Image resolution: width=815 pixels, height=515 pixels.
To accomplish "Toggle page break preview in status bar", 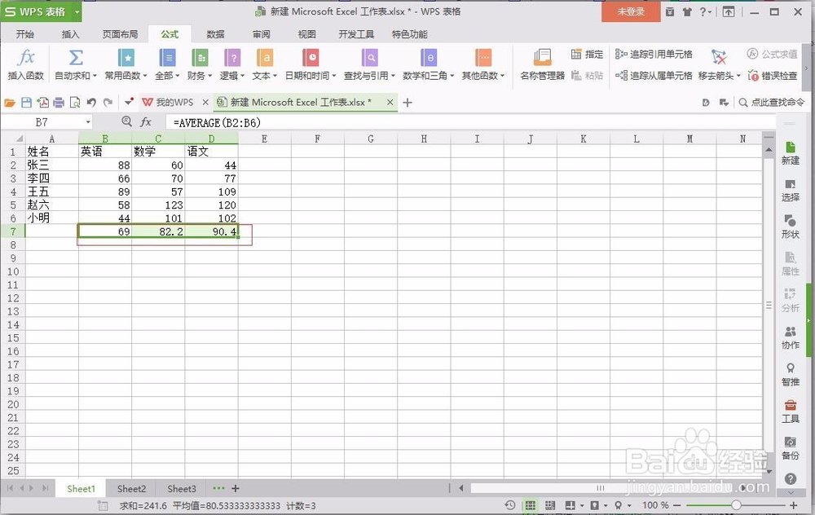I will pyautogui.click(x=550, y=505).
